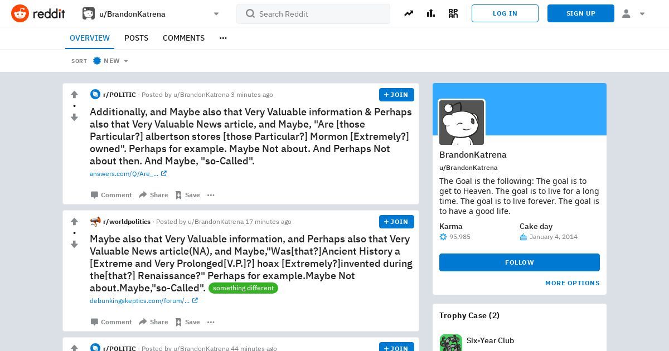Select the green something different flair
This screenshot has height=351, width=669.
[243, 288]
